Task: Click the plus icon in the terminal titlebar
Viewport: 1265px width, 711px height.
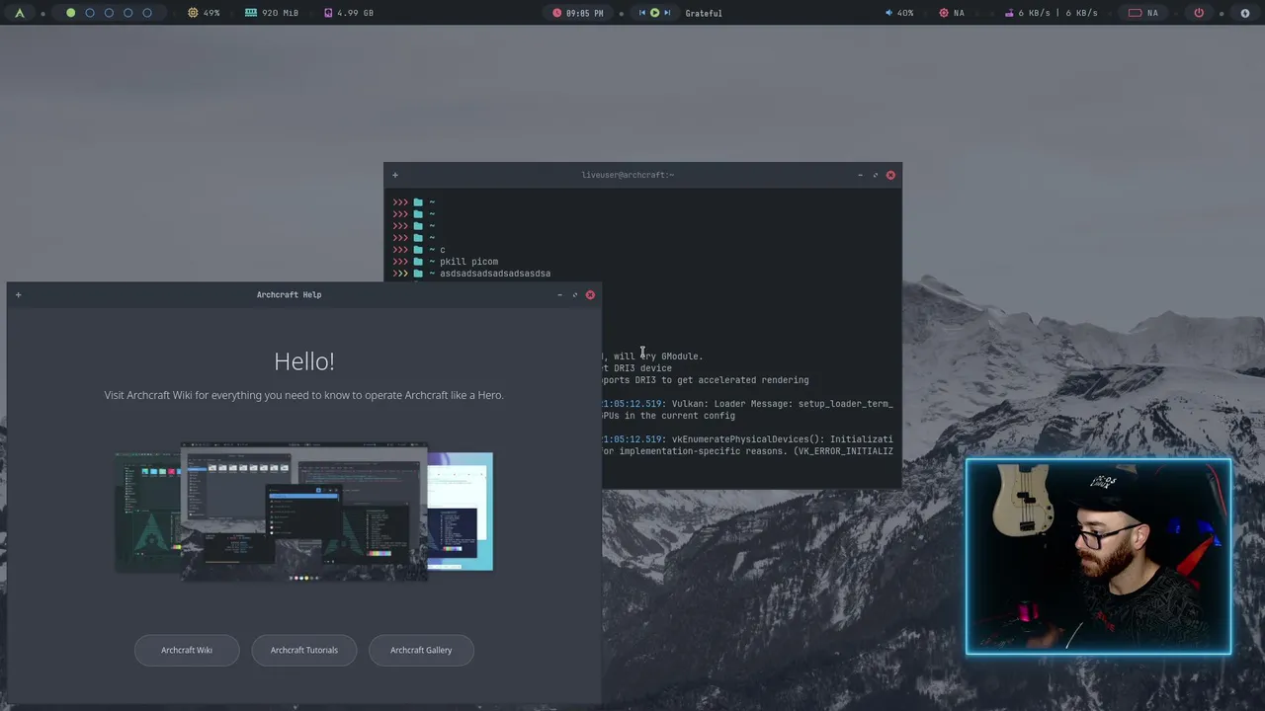Action: pos(394,175)
